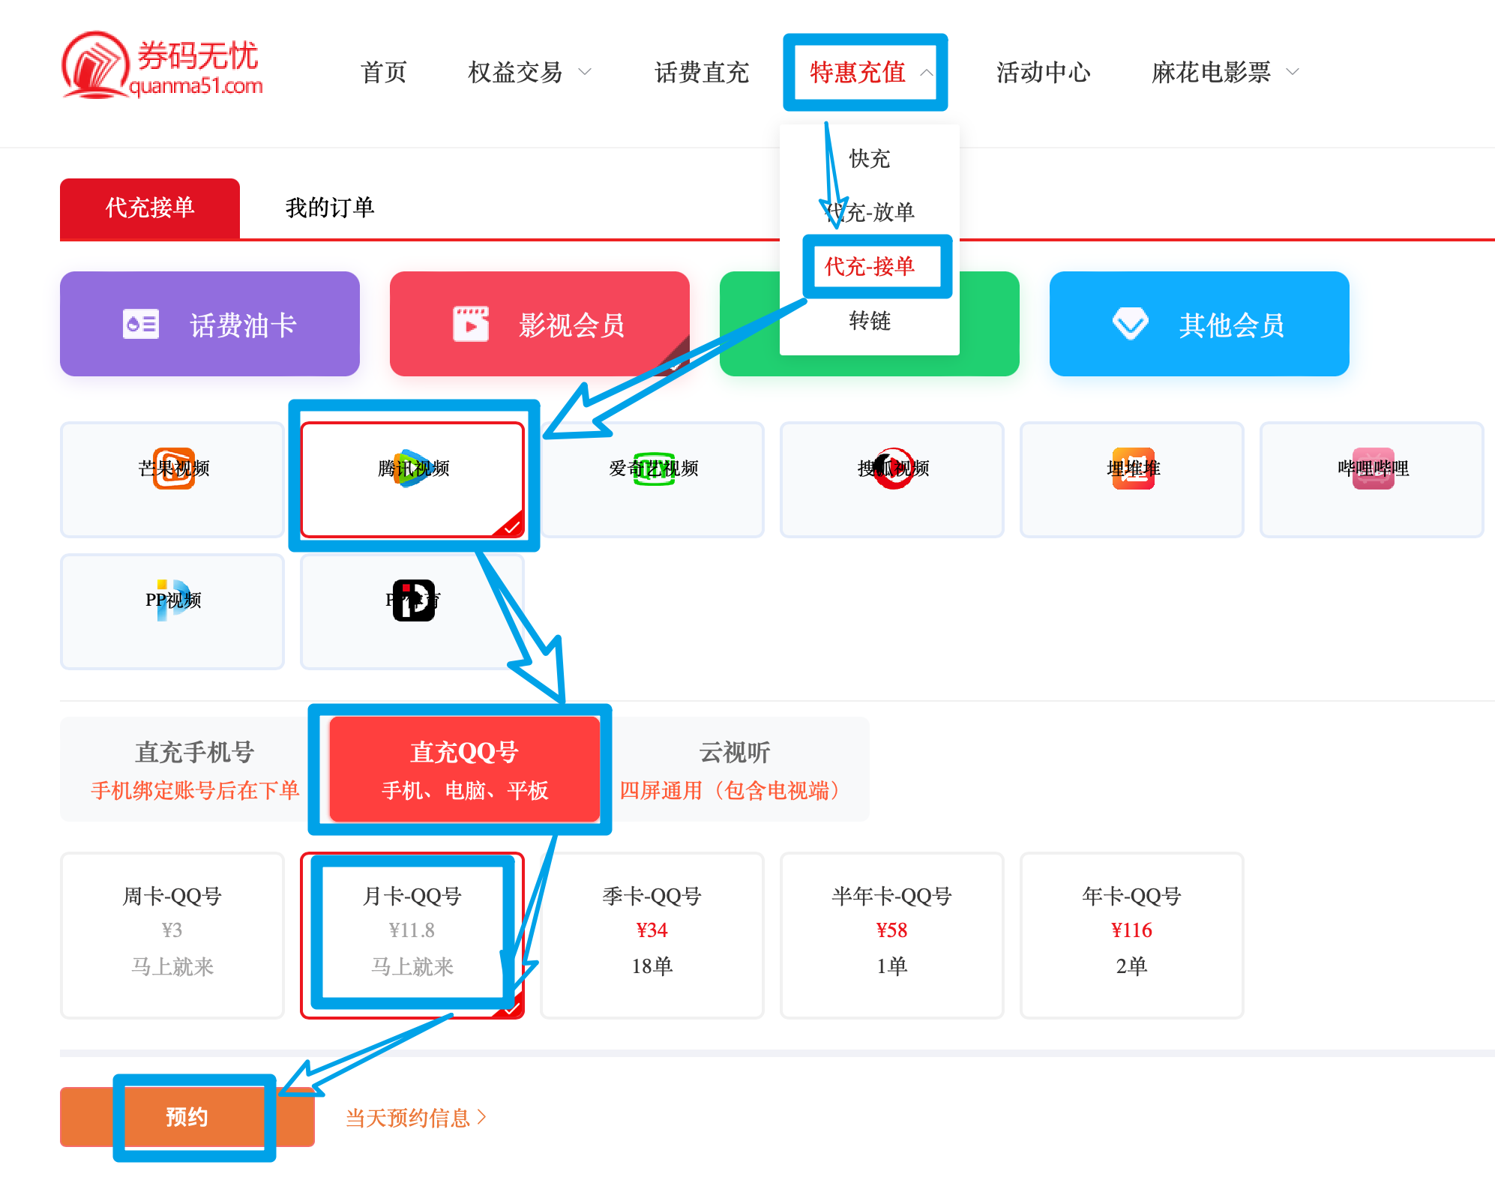The height and width of the screenshot is (1186, 1495).
Task: Select the 季卡-QQ号 ¥34 option
Action: point(652,936)
